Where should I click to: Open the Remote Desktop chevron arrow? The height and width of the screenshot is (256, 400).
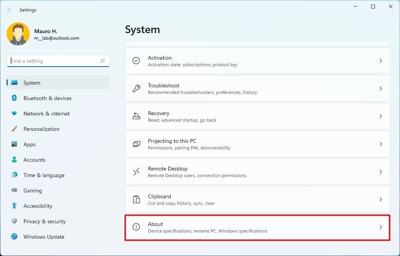[x=381, y=172]
